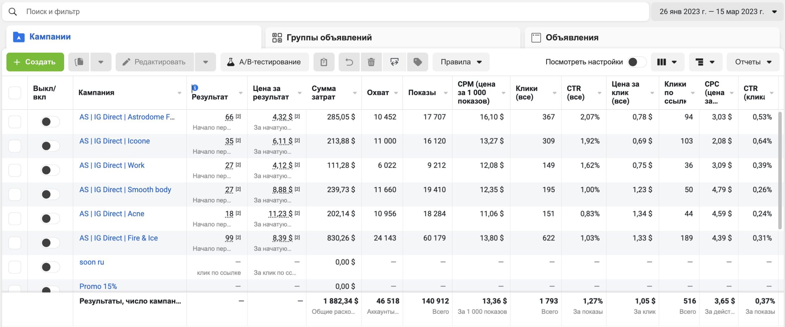Tick the select-all header checkbox
The width and height of the screenshot is (785, 327).
(x=15, y=93)
